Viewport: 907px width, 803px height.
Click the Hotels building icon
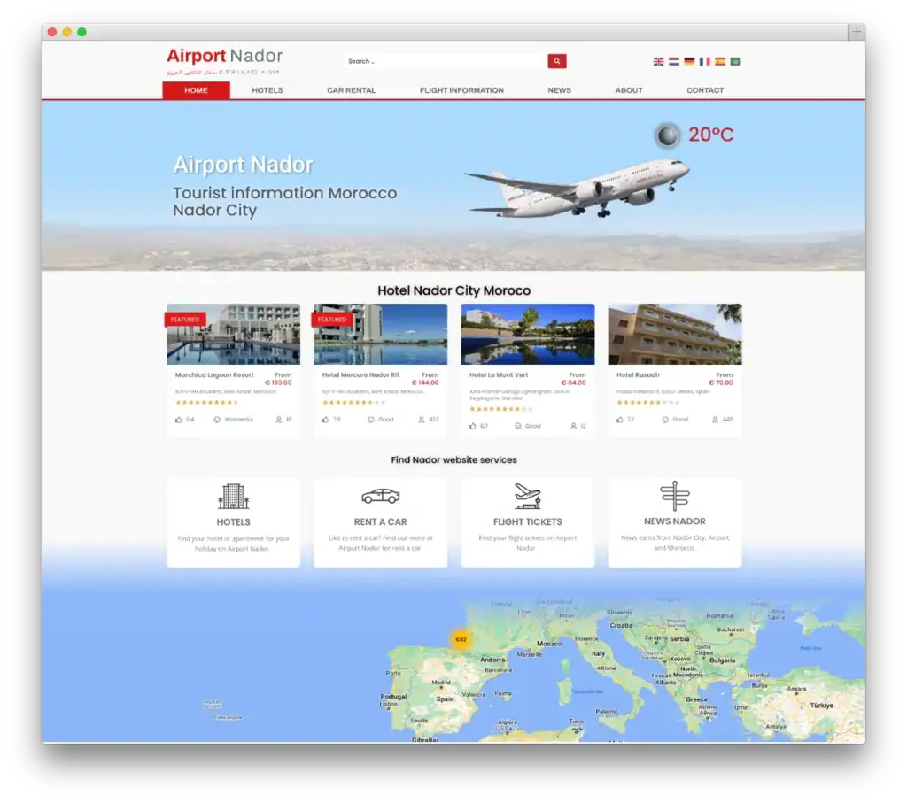coord(233,496)
